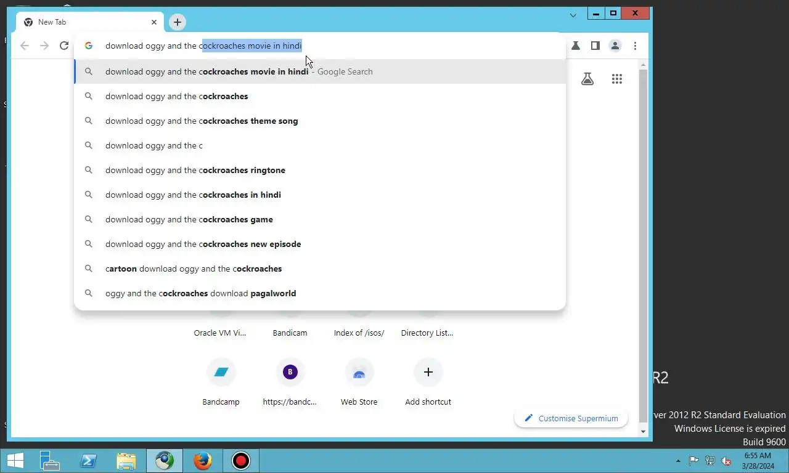Click into the address bar text
Image resolution: width=789 pixels, height=473 pixels.
(203, 46)
